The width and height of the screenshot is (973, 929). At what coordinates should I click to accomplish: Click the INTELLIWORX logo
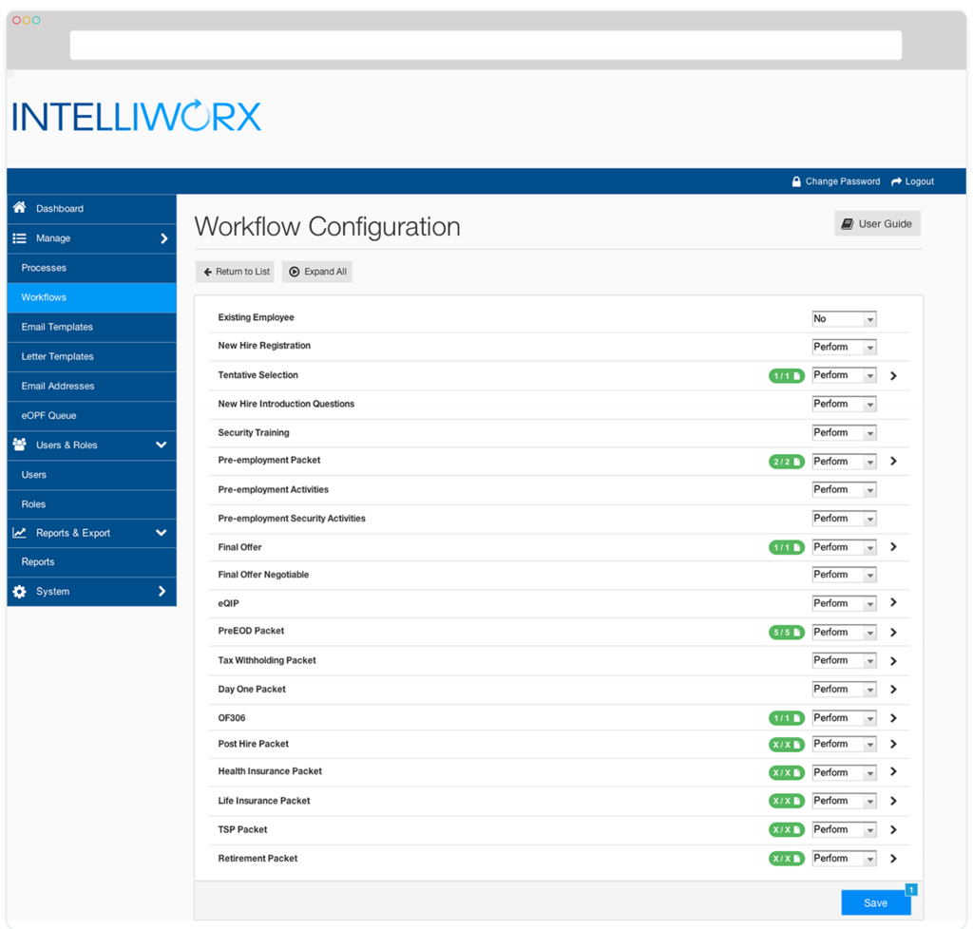[x=137, y=116]
